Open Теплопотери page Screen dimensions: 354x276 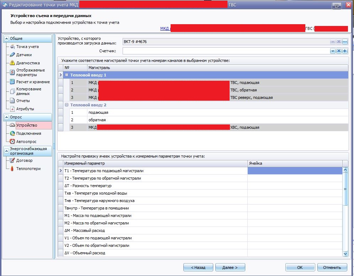point(28,169)
